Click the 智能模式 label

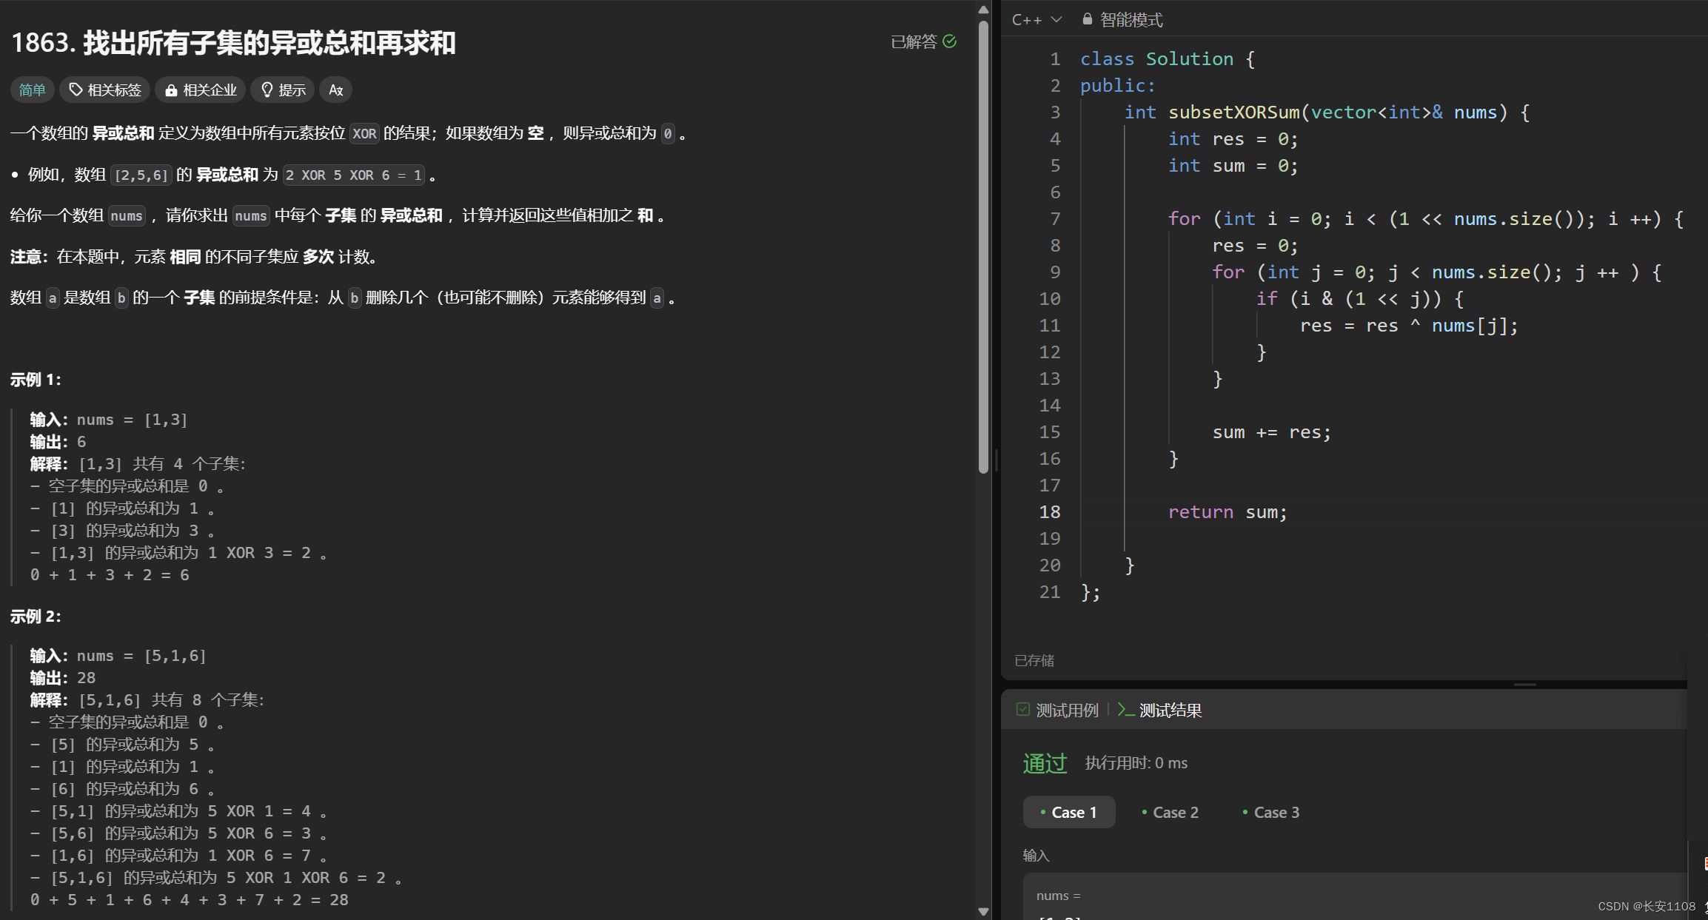click(1131, 20)
